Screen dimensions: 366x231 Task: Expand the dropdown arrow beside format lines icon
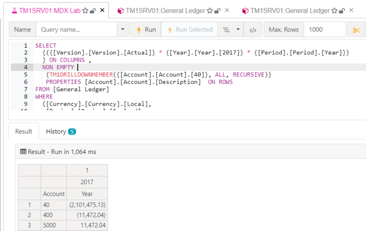(238, 30)
